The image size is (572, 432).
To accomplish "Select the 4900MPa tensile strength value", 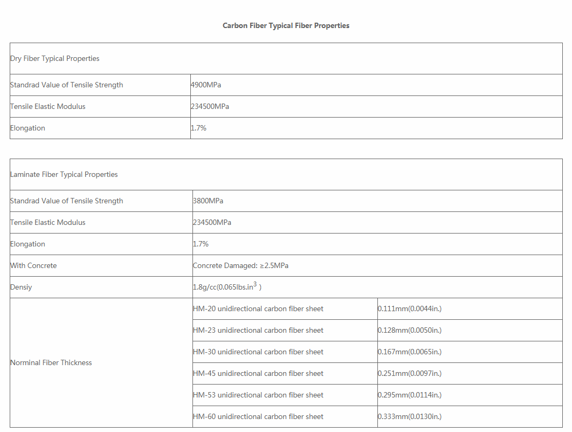I will (x=205, y=85).
